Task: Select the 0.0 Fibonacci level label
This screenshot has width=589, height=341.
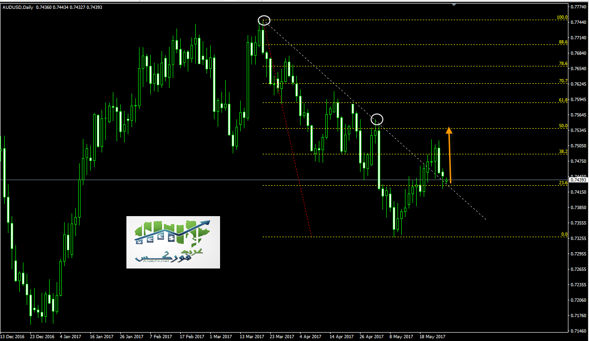Action: [564, 234]
